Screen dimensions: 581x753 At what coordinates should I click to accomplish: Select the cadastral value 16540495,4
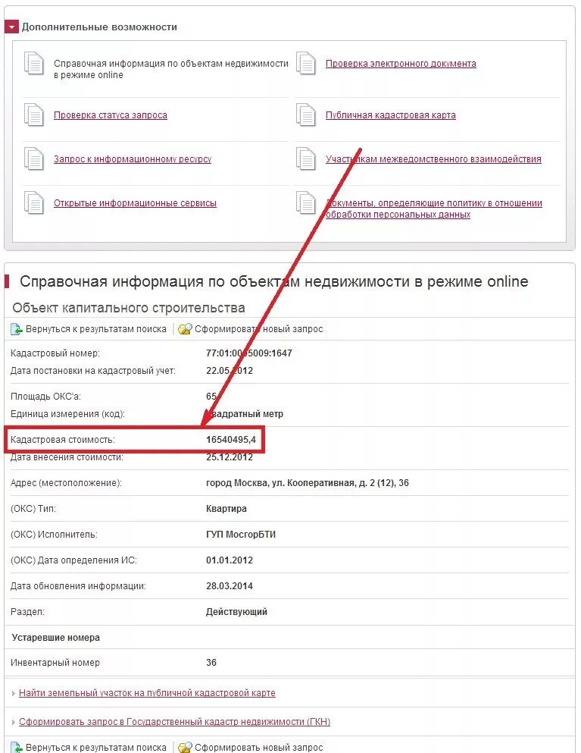(231, 439)
